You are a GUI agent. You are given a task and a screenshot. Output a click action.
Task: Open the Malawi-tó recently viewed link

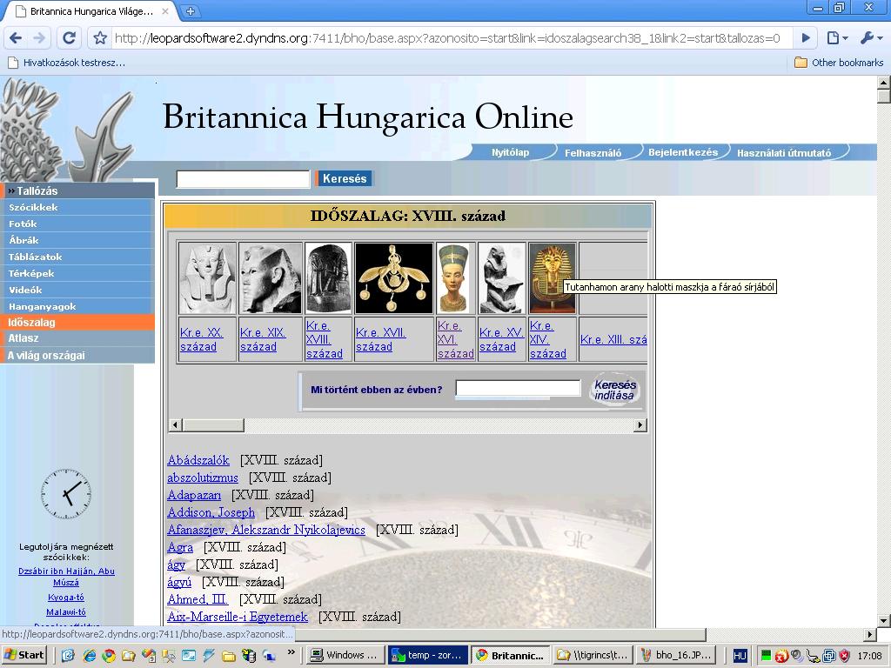(x=66, y=611)
